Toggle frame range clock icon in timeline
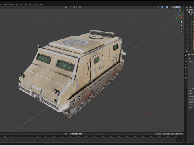The image size is (194, 146). pyautogui.click(x=164, y=134)
